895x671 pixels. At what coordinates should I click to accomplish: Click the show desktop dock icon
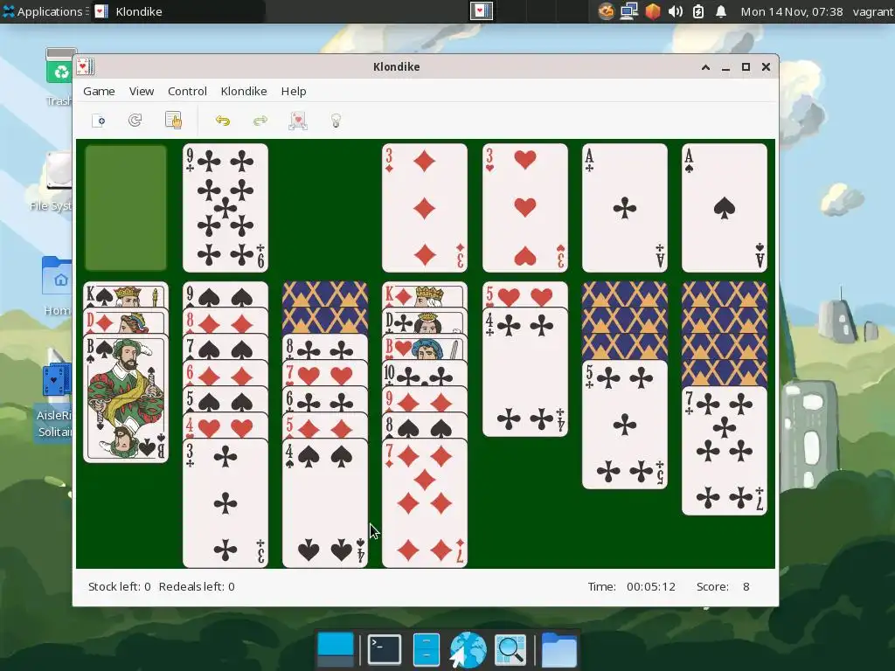point(336,649)
